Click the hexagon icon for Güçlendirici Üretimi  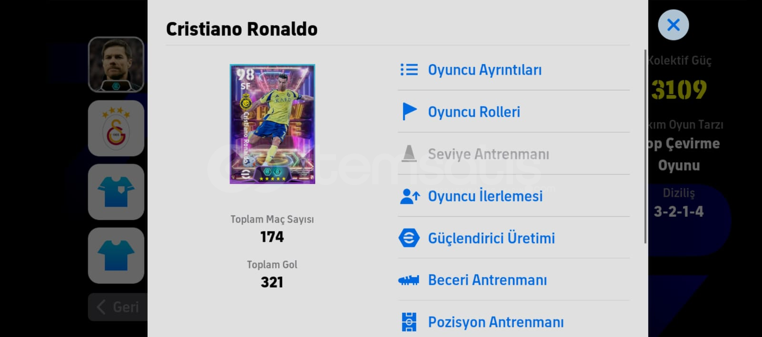coord(409,238)
